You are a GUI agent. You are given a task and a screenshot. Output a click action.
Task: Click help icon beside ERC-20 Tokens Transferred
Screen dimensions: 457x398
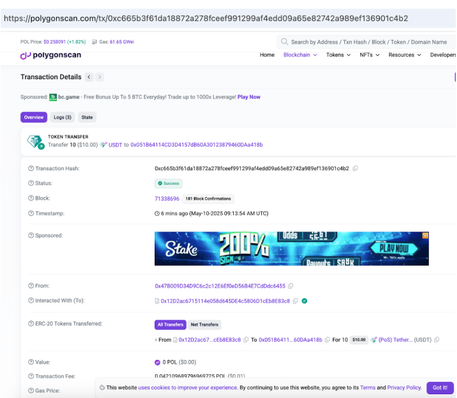point(31,324)
